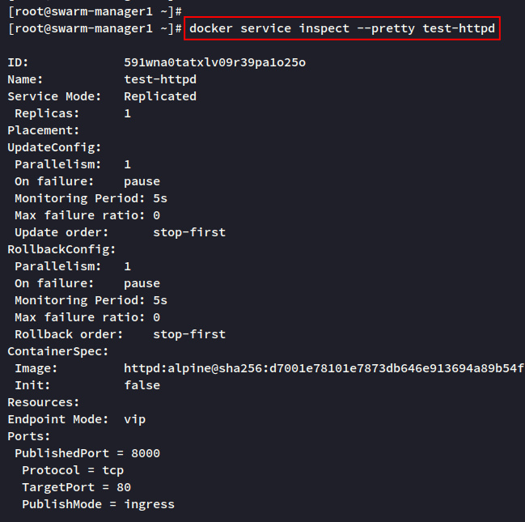This screenshot has height=522, width=525.
Task: Click the Endpoint Mode value vip
Action: click(x=134, y=419)
